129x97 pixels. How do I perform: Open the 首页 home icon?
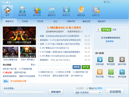pos(7,11)
